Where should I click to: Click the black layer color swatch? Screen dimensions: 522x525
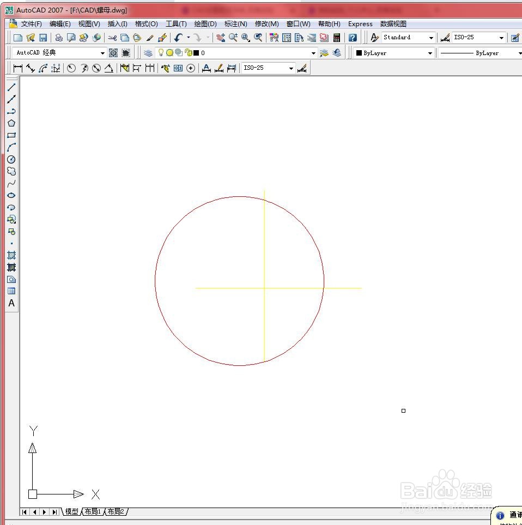(x=196, y=53)
